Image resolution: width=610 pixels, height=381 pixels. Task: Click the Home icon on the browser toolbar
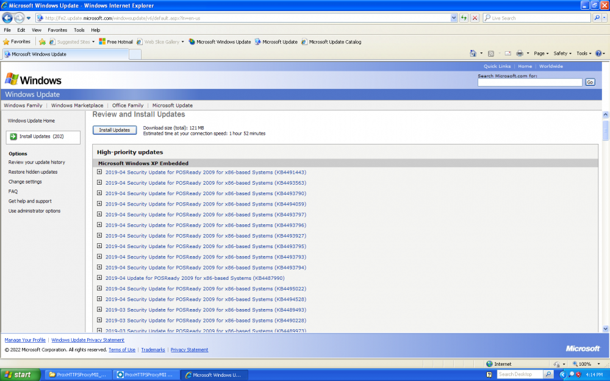475,54
